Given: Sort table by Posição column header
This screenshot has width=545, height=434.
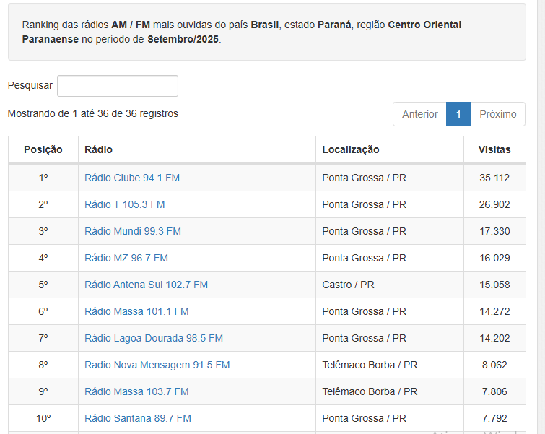Looking at the screenshot, I should click(43, 149).
